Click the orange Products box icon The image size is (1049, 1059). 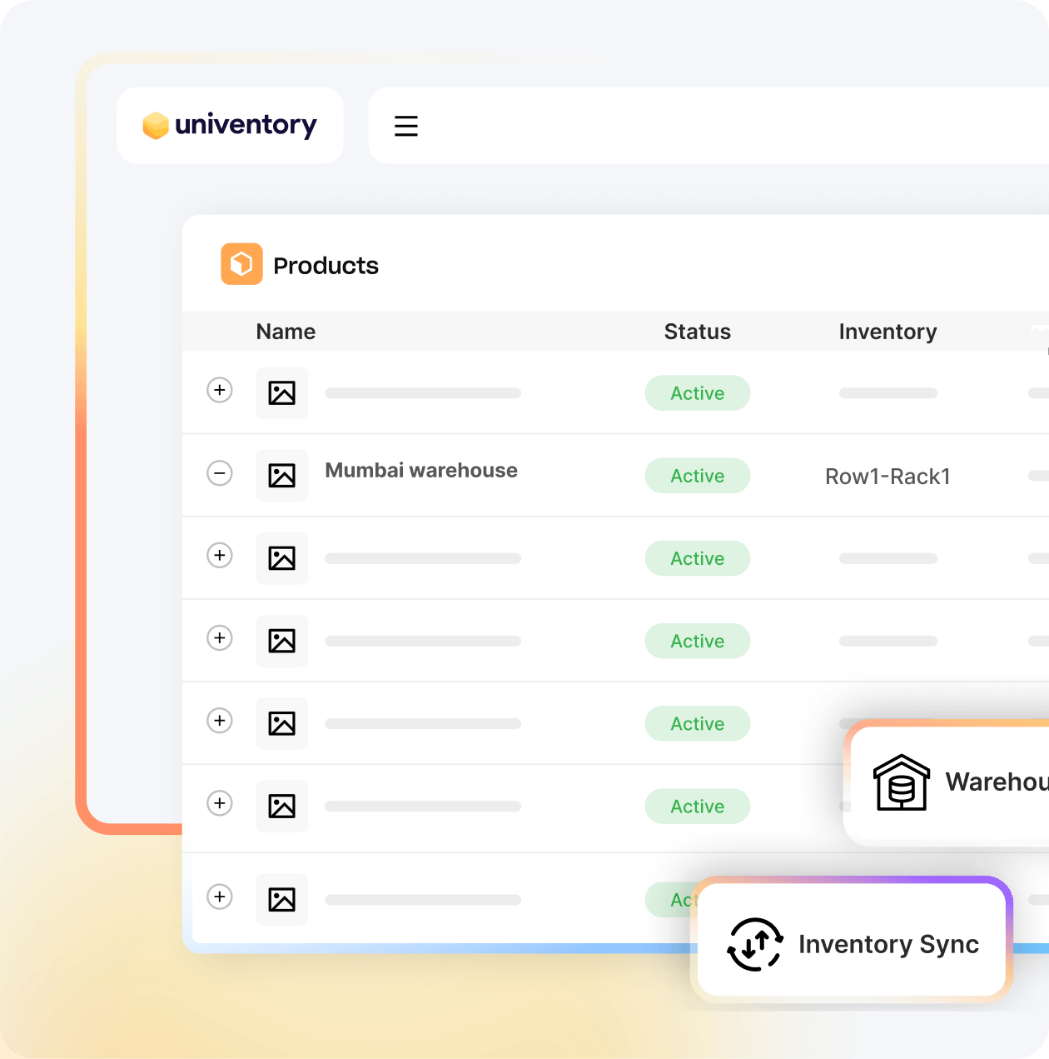[x=241, y=264]
